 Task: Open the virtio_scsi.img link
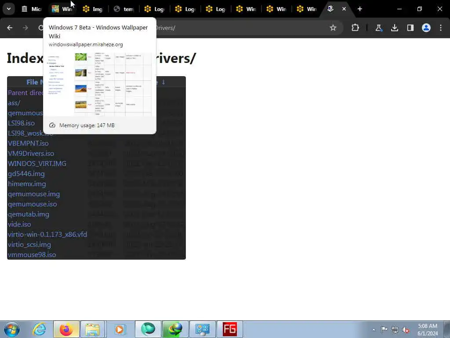point(29,245)
